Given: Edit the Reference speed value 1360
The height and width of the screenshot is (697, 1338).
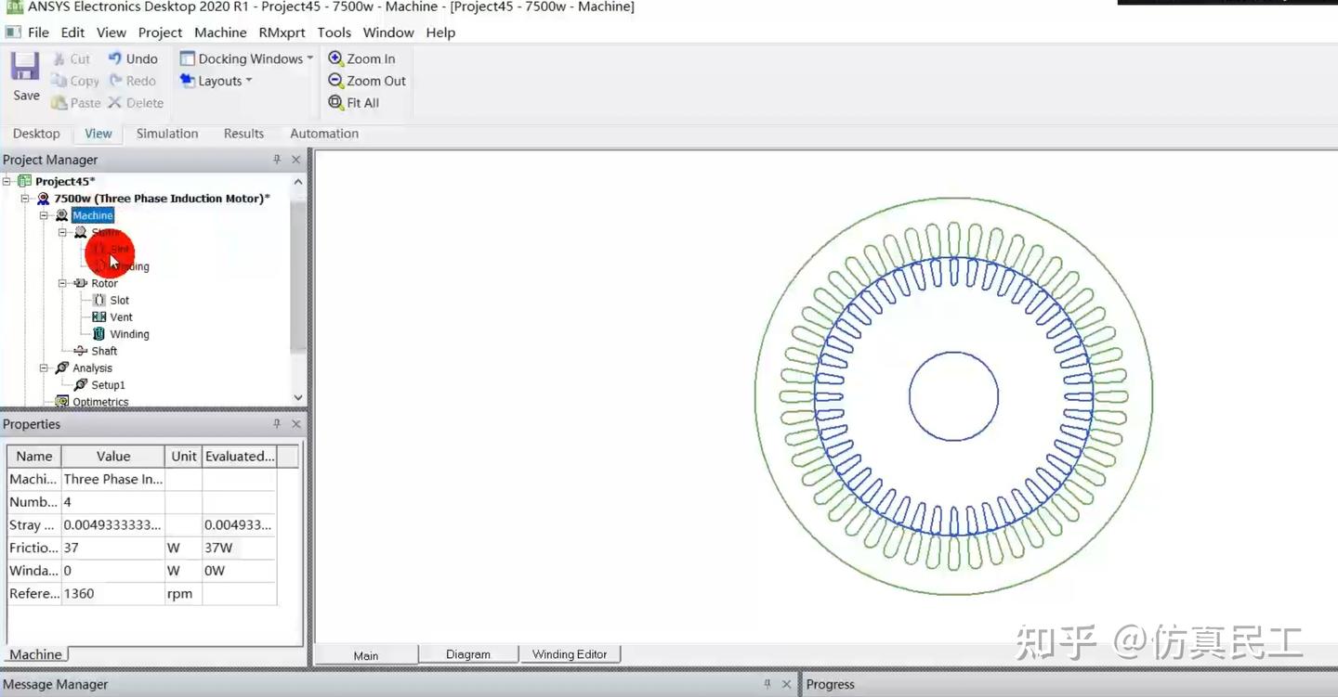Looking at the screenshot, I should point(111,593).
